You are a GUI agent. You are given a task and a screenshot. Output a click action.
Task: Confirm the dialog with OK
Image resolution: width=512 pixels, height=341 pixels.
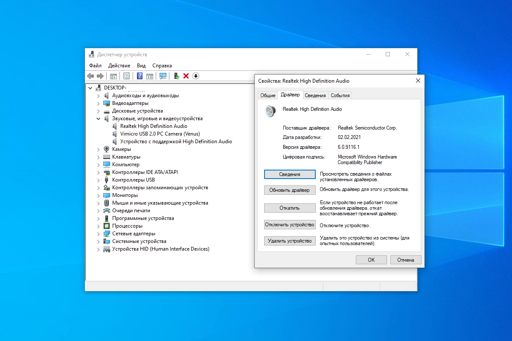click(x=371, y=260)
